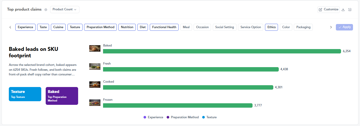Toggle the Cuisine category chip
Image resolution: width=360 pixels, height=126 pixels.
(x=58, y=27)
